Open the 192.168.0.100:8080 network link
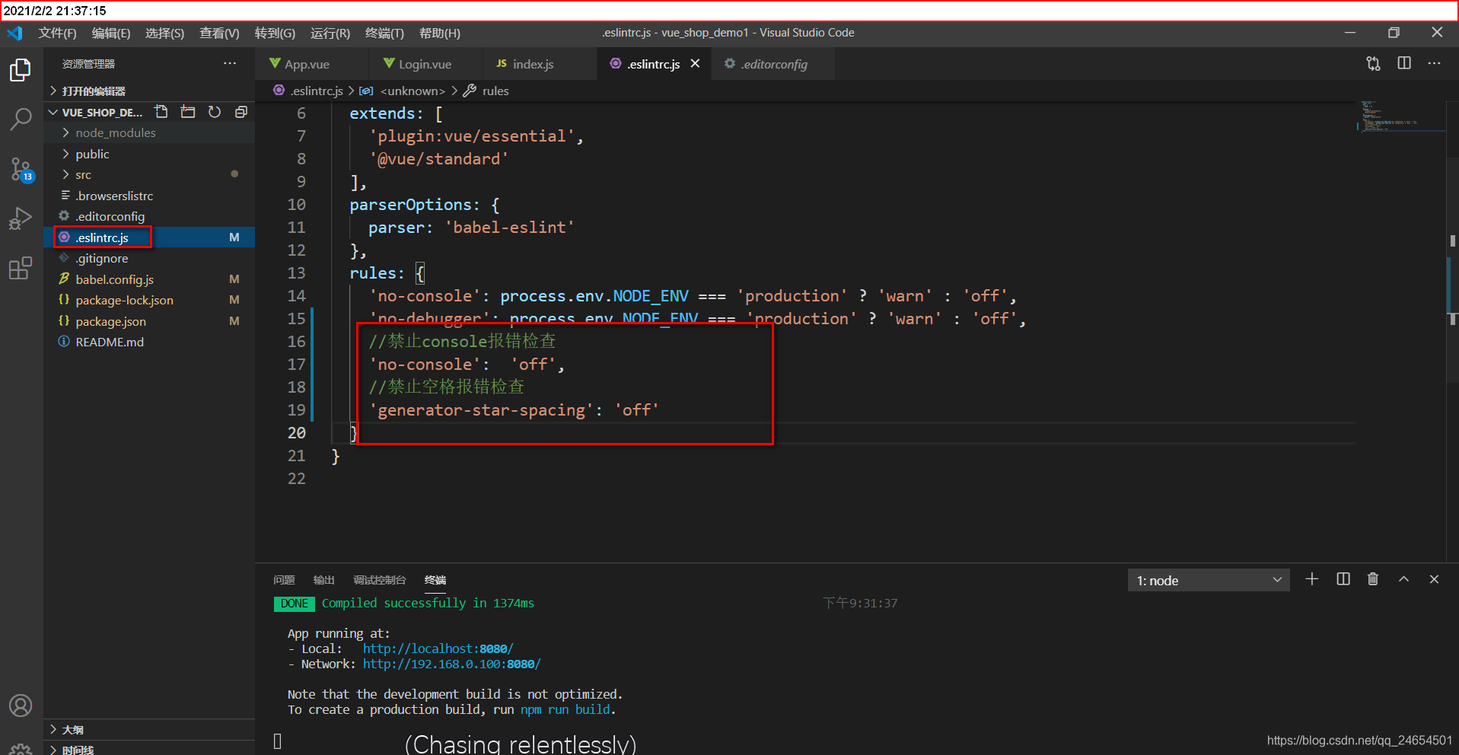This screenshot has width=1459, height=755. point(452,664)
